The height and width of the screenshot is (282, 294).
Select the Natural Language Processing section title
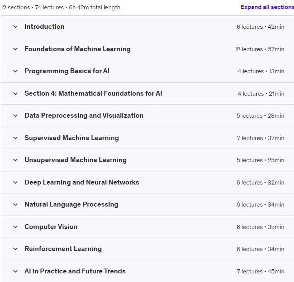point(71,204)
